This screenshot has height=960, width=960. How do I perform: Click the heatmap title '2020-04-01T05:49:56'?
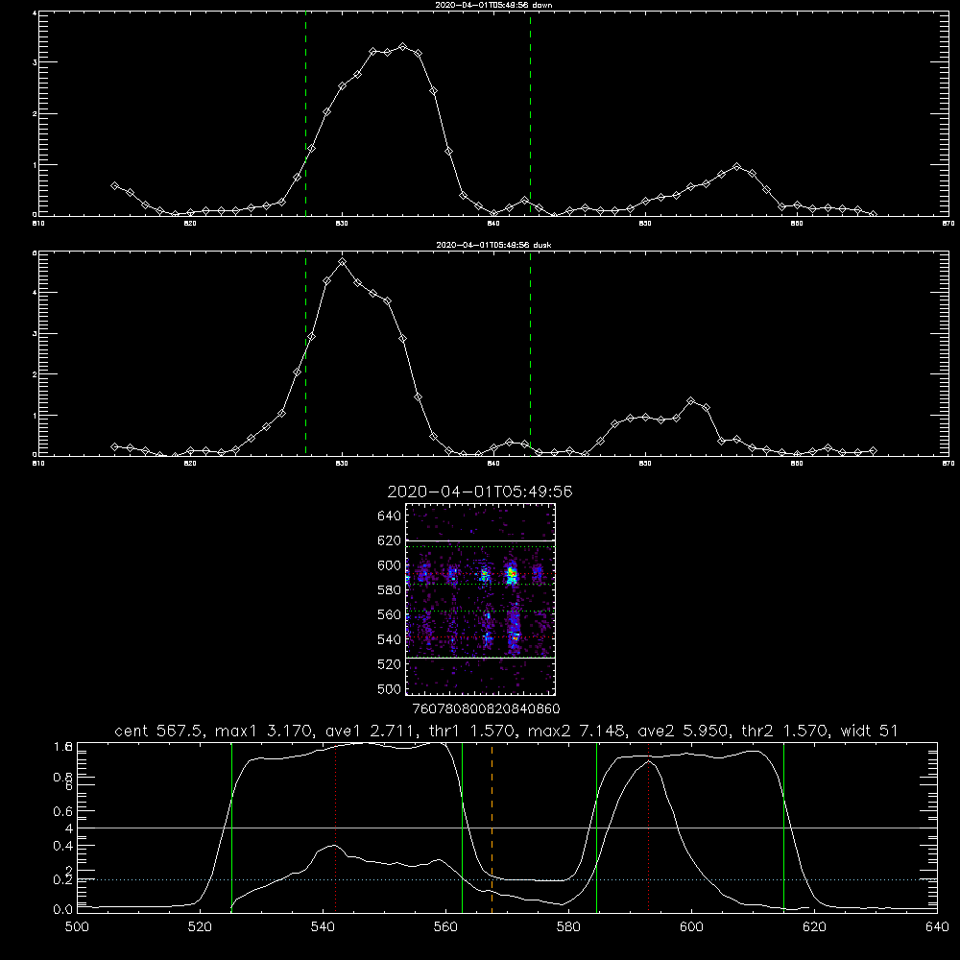pyautogui.click(x=480, y=492)
